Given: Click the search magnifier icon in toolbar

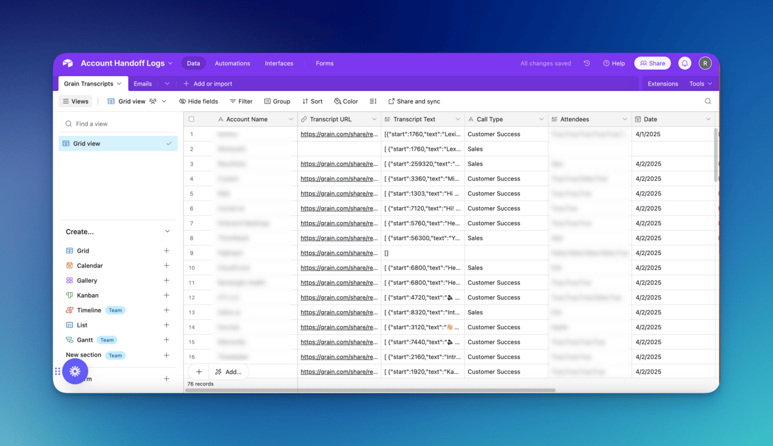Looking at the screenshot, I should click(x=708, y=101).
